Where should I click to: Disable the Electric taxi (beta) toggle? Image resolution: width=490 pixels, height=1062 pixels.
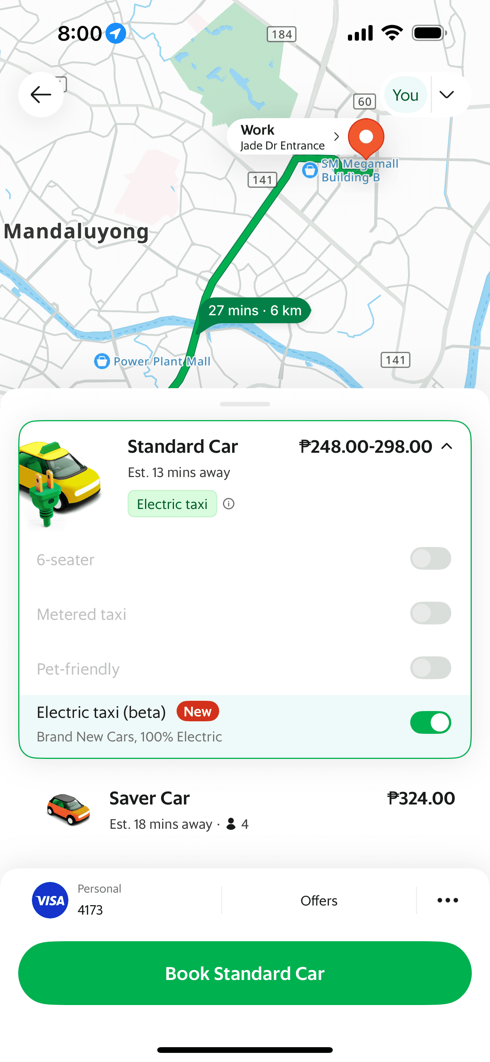click(430, 722)
